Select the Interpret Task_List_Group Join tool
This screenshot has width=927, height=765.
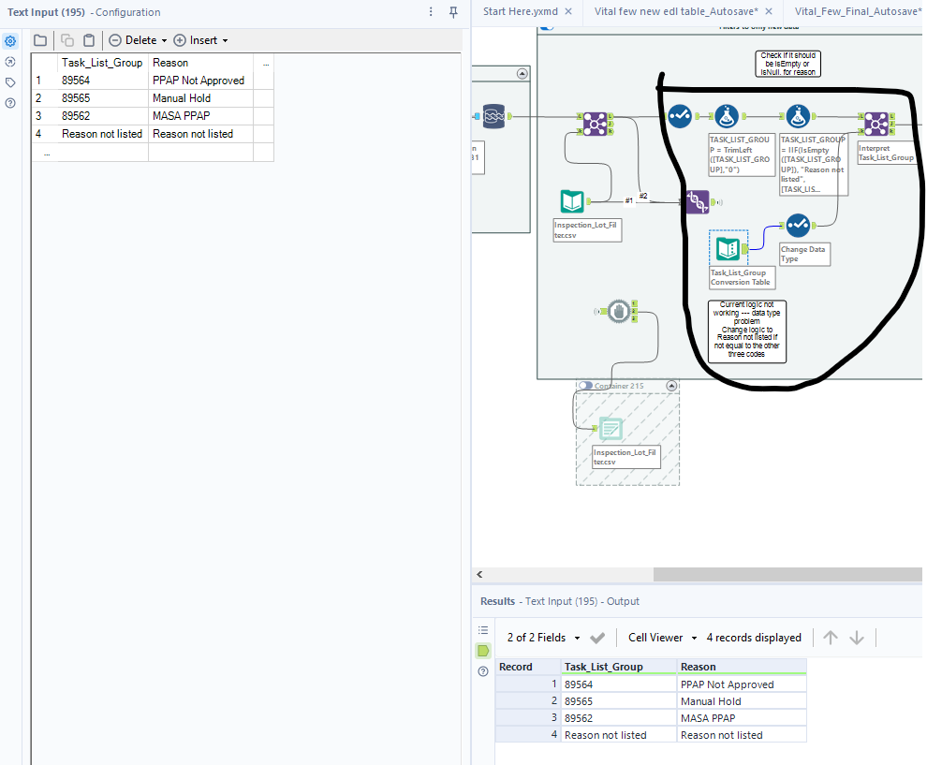pyautogui.click(x=875, y=123)
